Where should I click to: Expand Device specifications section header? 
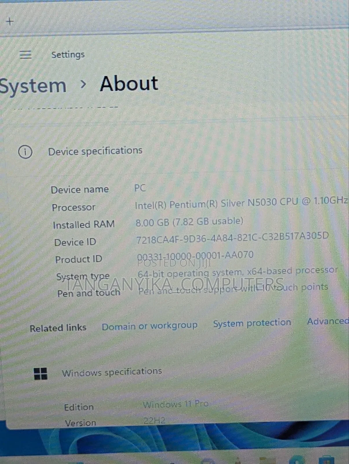pyautogui.click(x=95, y=151)
